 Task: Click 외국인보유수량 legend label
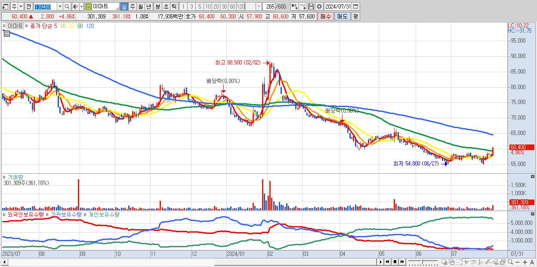26,214
